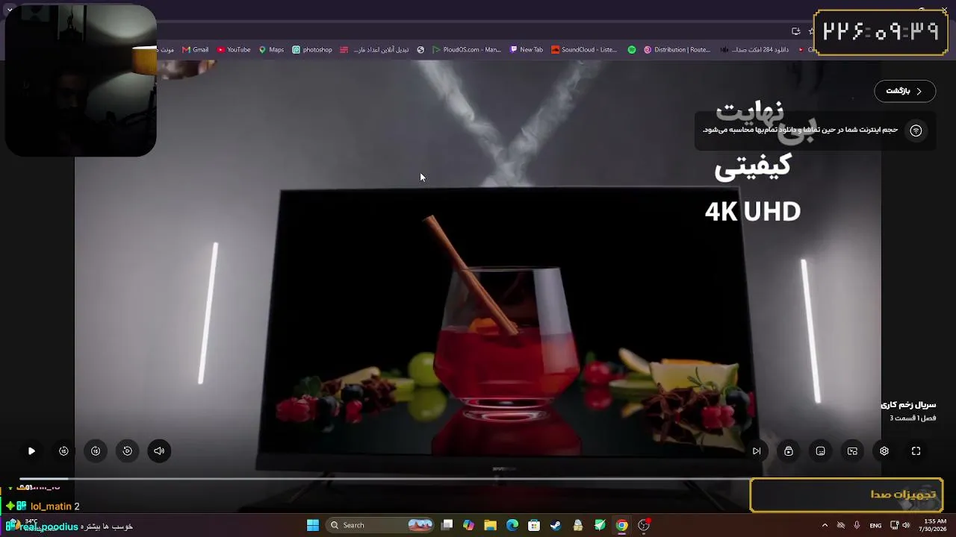Open the Spotify icon bookmark

coord(632,50)
